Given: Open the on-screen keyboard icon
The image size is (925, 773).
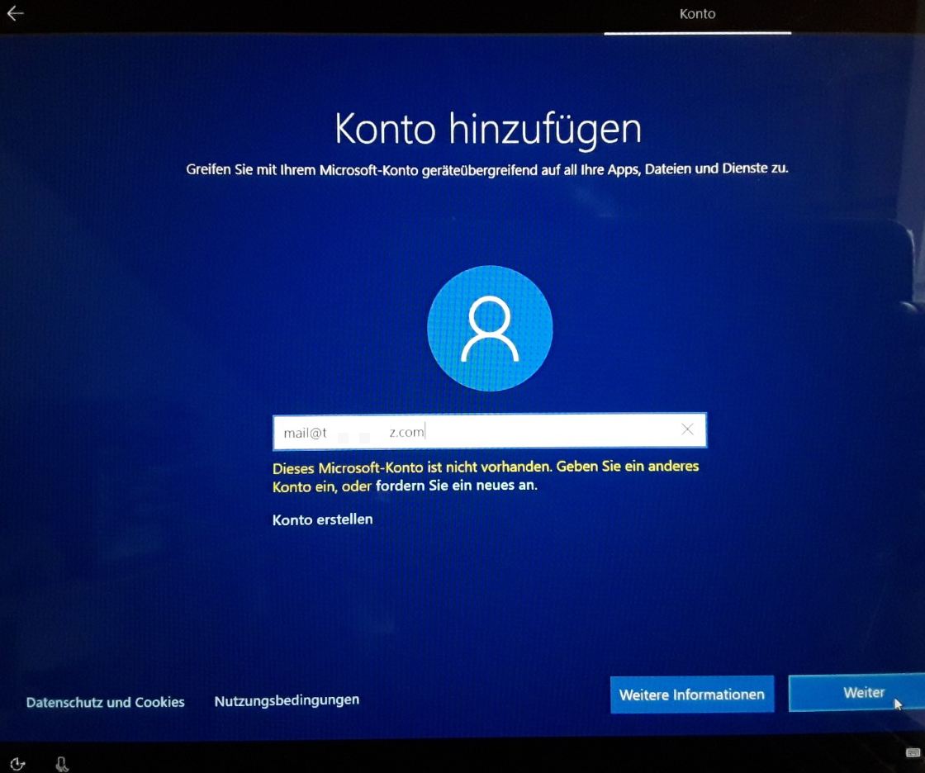Looking at the screenshot, I should pos(913,752).
